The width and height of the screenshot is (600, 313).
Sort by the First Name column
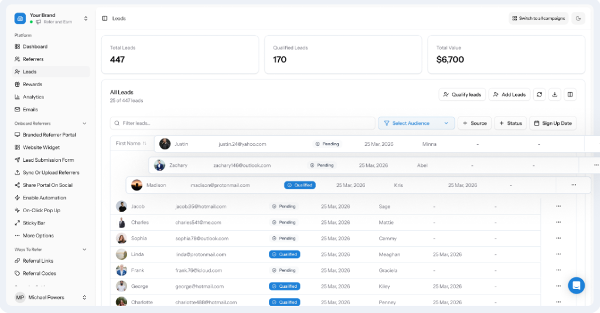131,144
